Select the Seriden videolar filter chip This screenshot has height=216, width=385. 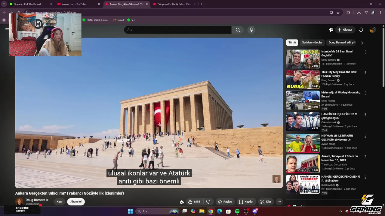[312, 43]
